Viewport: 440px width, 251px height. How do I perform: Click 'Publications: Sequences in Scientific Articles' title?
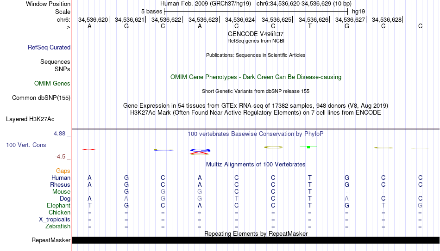256,55
